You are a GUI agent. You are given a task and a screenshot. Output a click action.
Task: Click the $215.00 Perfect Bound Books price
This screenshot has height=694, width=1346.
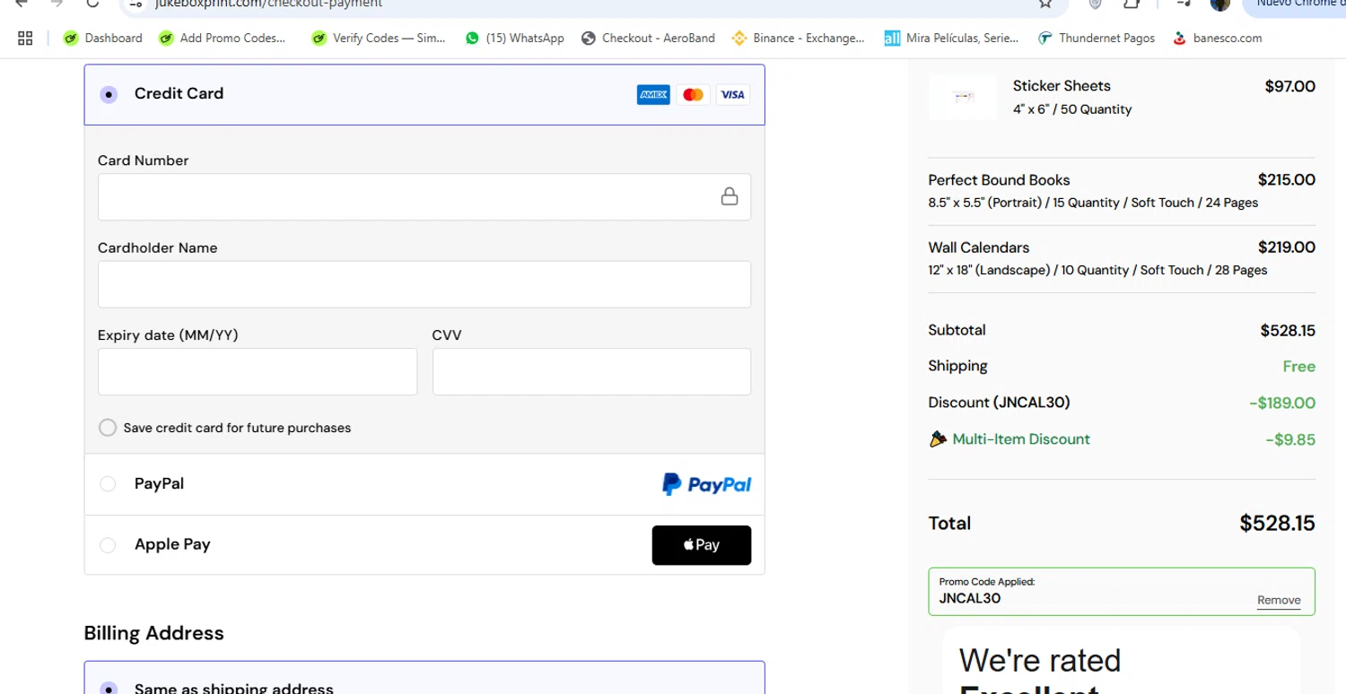click(1286, 179)
